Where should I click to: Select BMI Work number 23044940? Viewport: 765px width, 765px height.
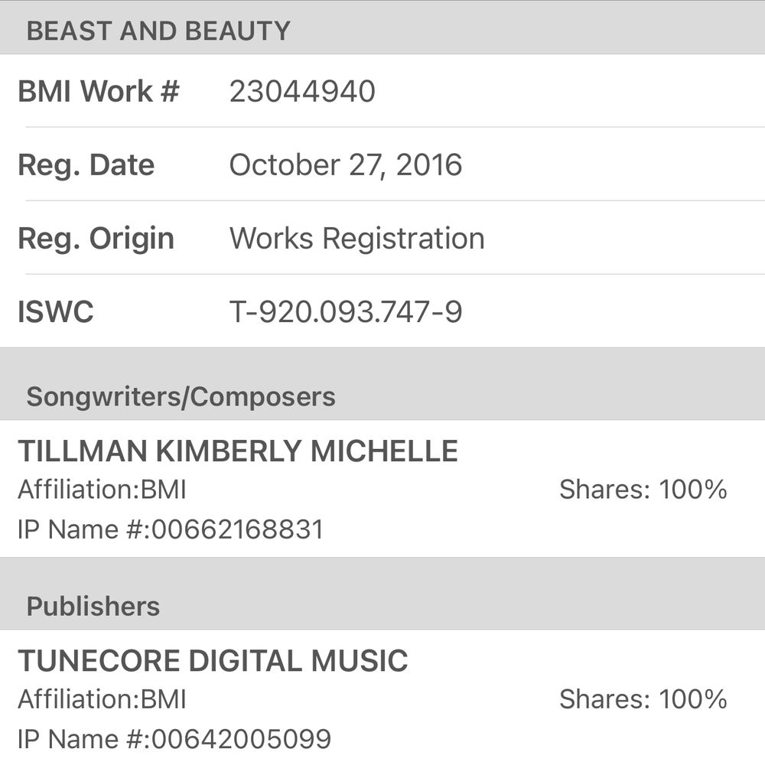point(302,91)
